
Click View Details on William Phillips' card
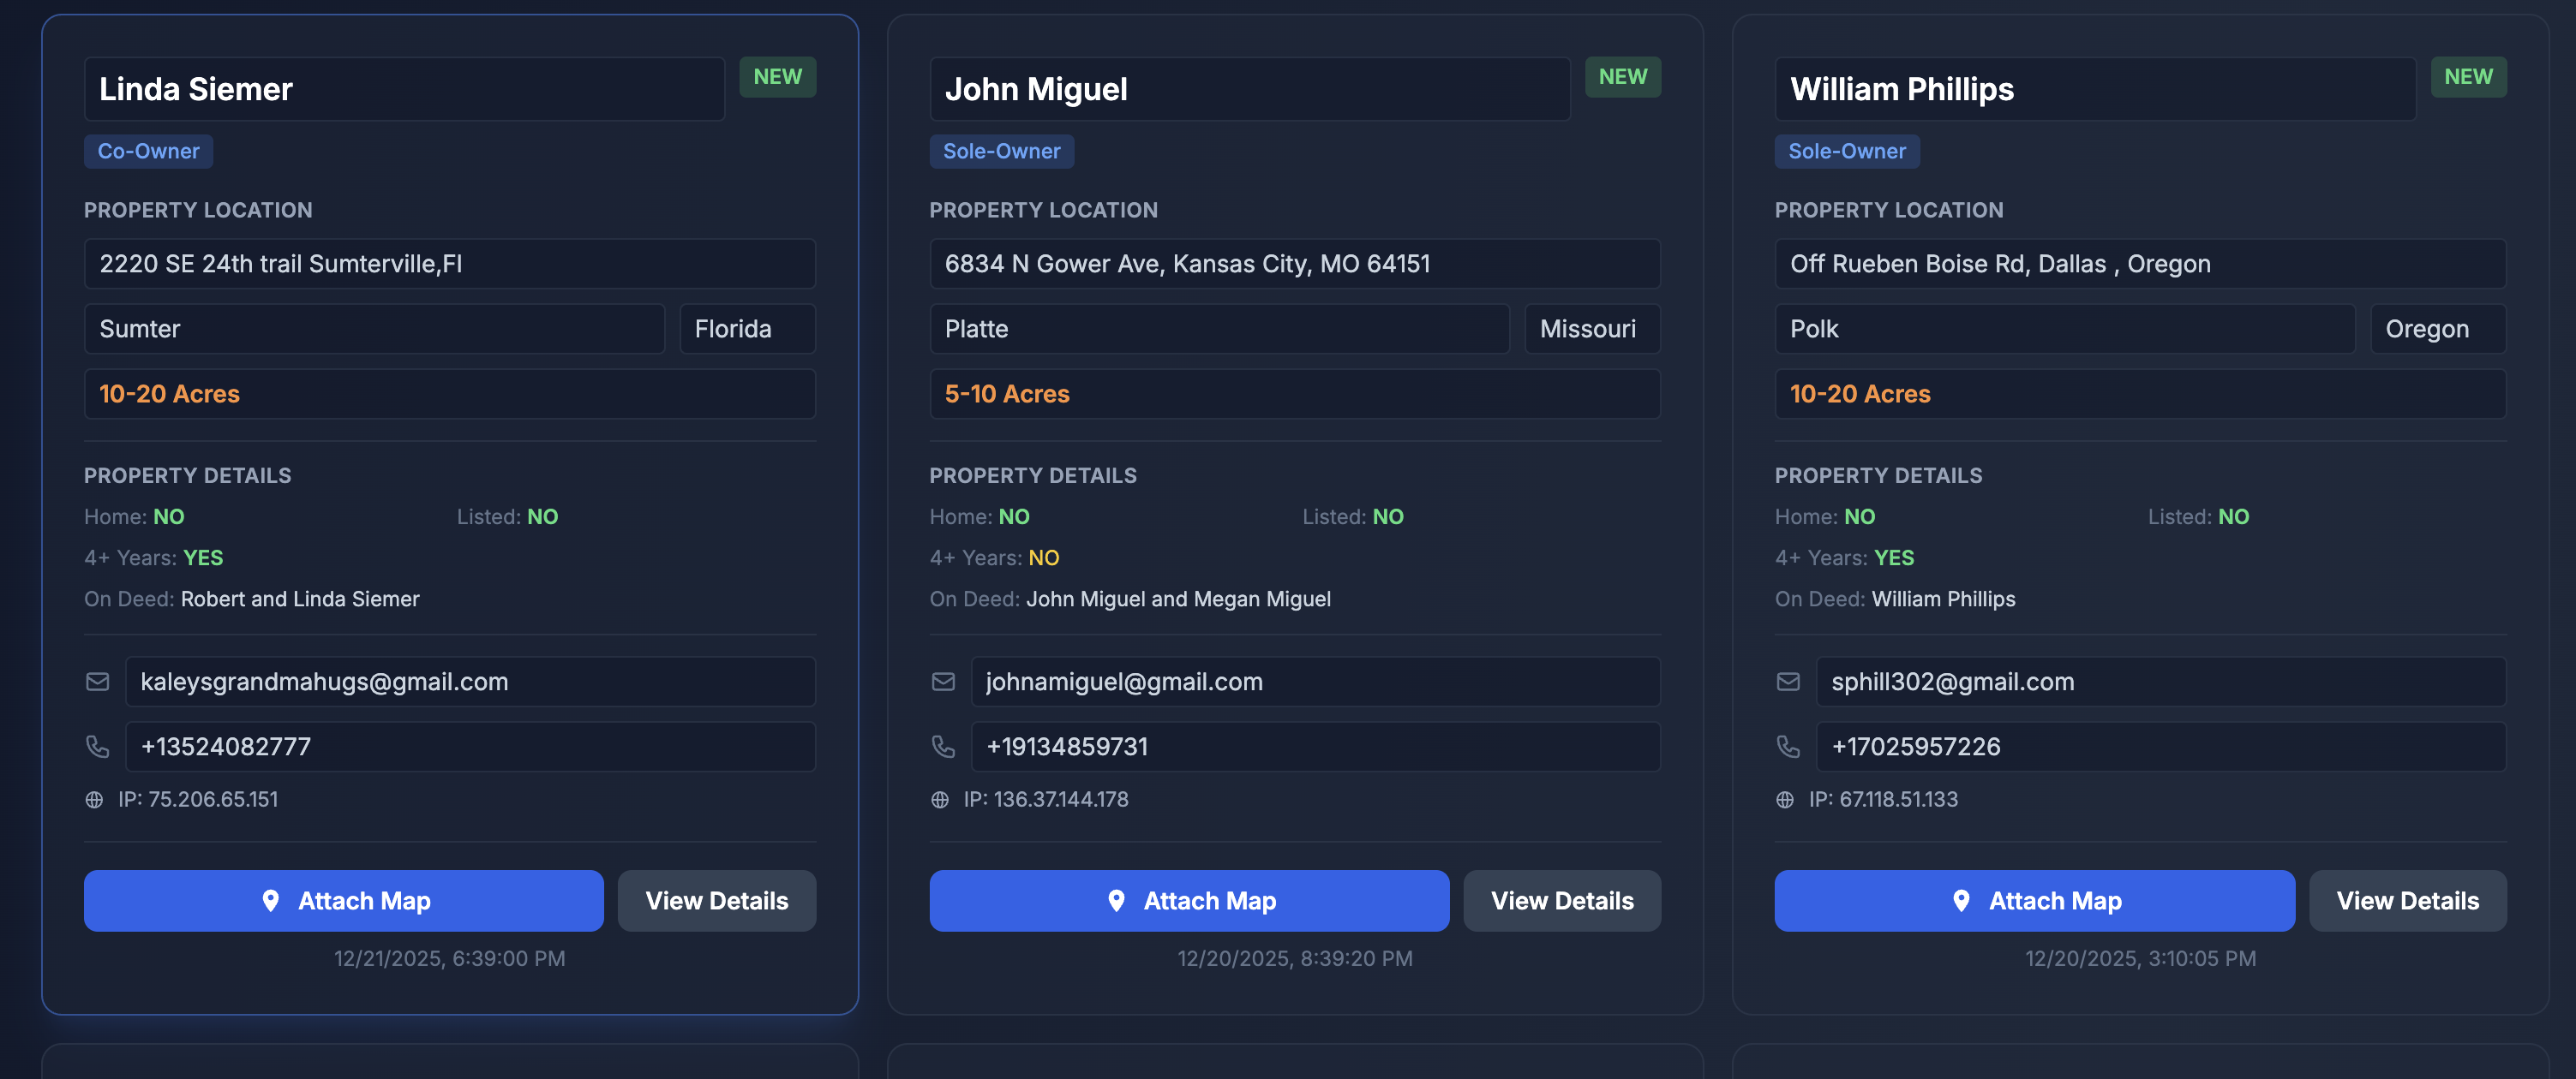pos(2407,900)
